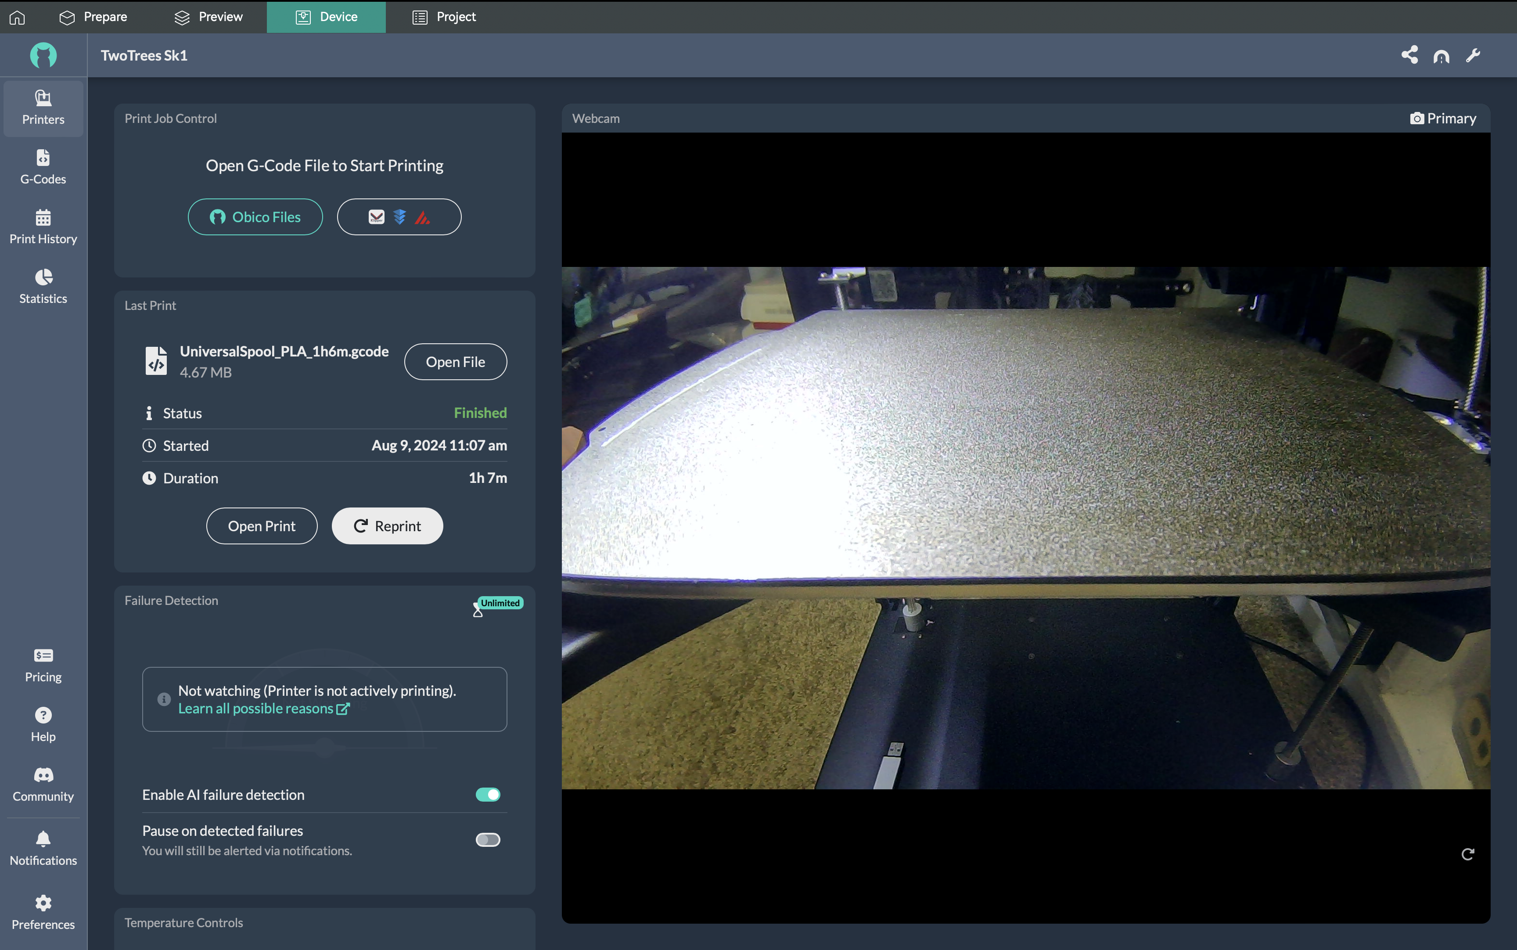1517x950 pixels.
Task: Click the home icon in top bar
Action: tap(17, 17)
